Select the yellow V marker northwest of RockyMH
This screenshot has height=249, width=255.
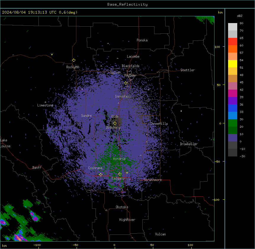52,54
